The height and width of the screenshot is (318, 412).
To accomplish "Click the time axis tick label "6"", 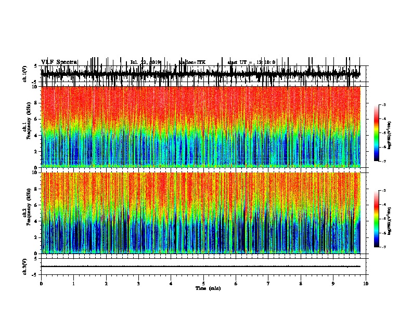I will pos(236,284).
